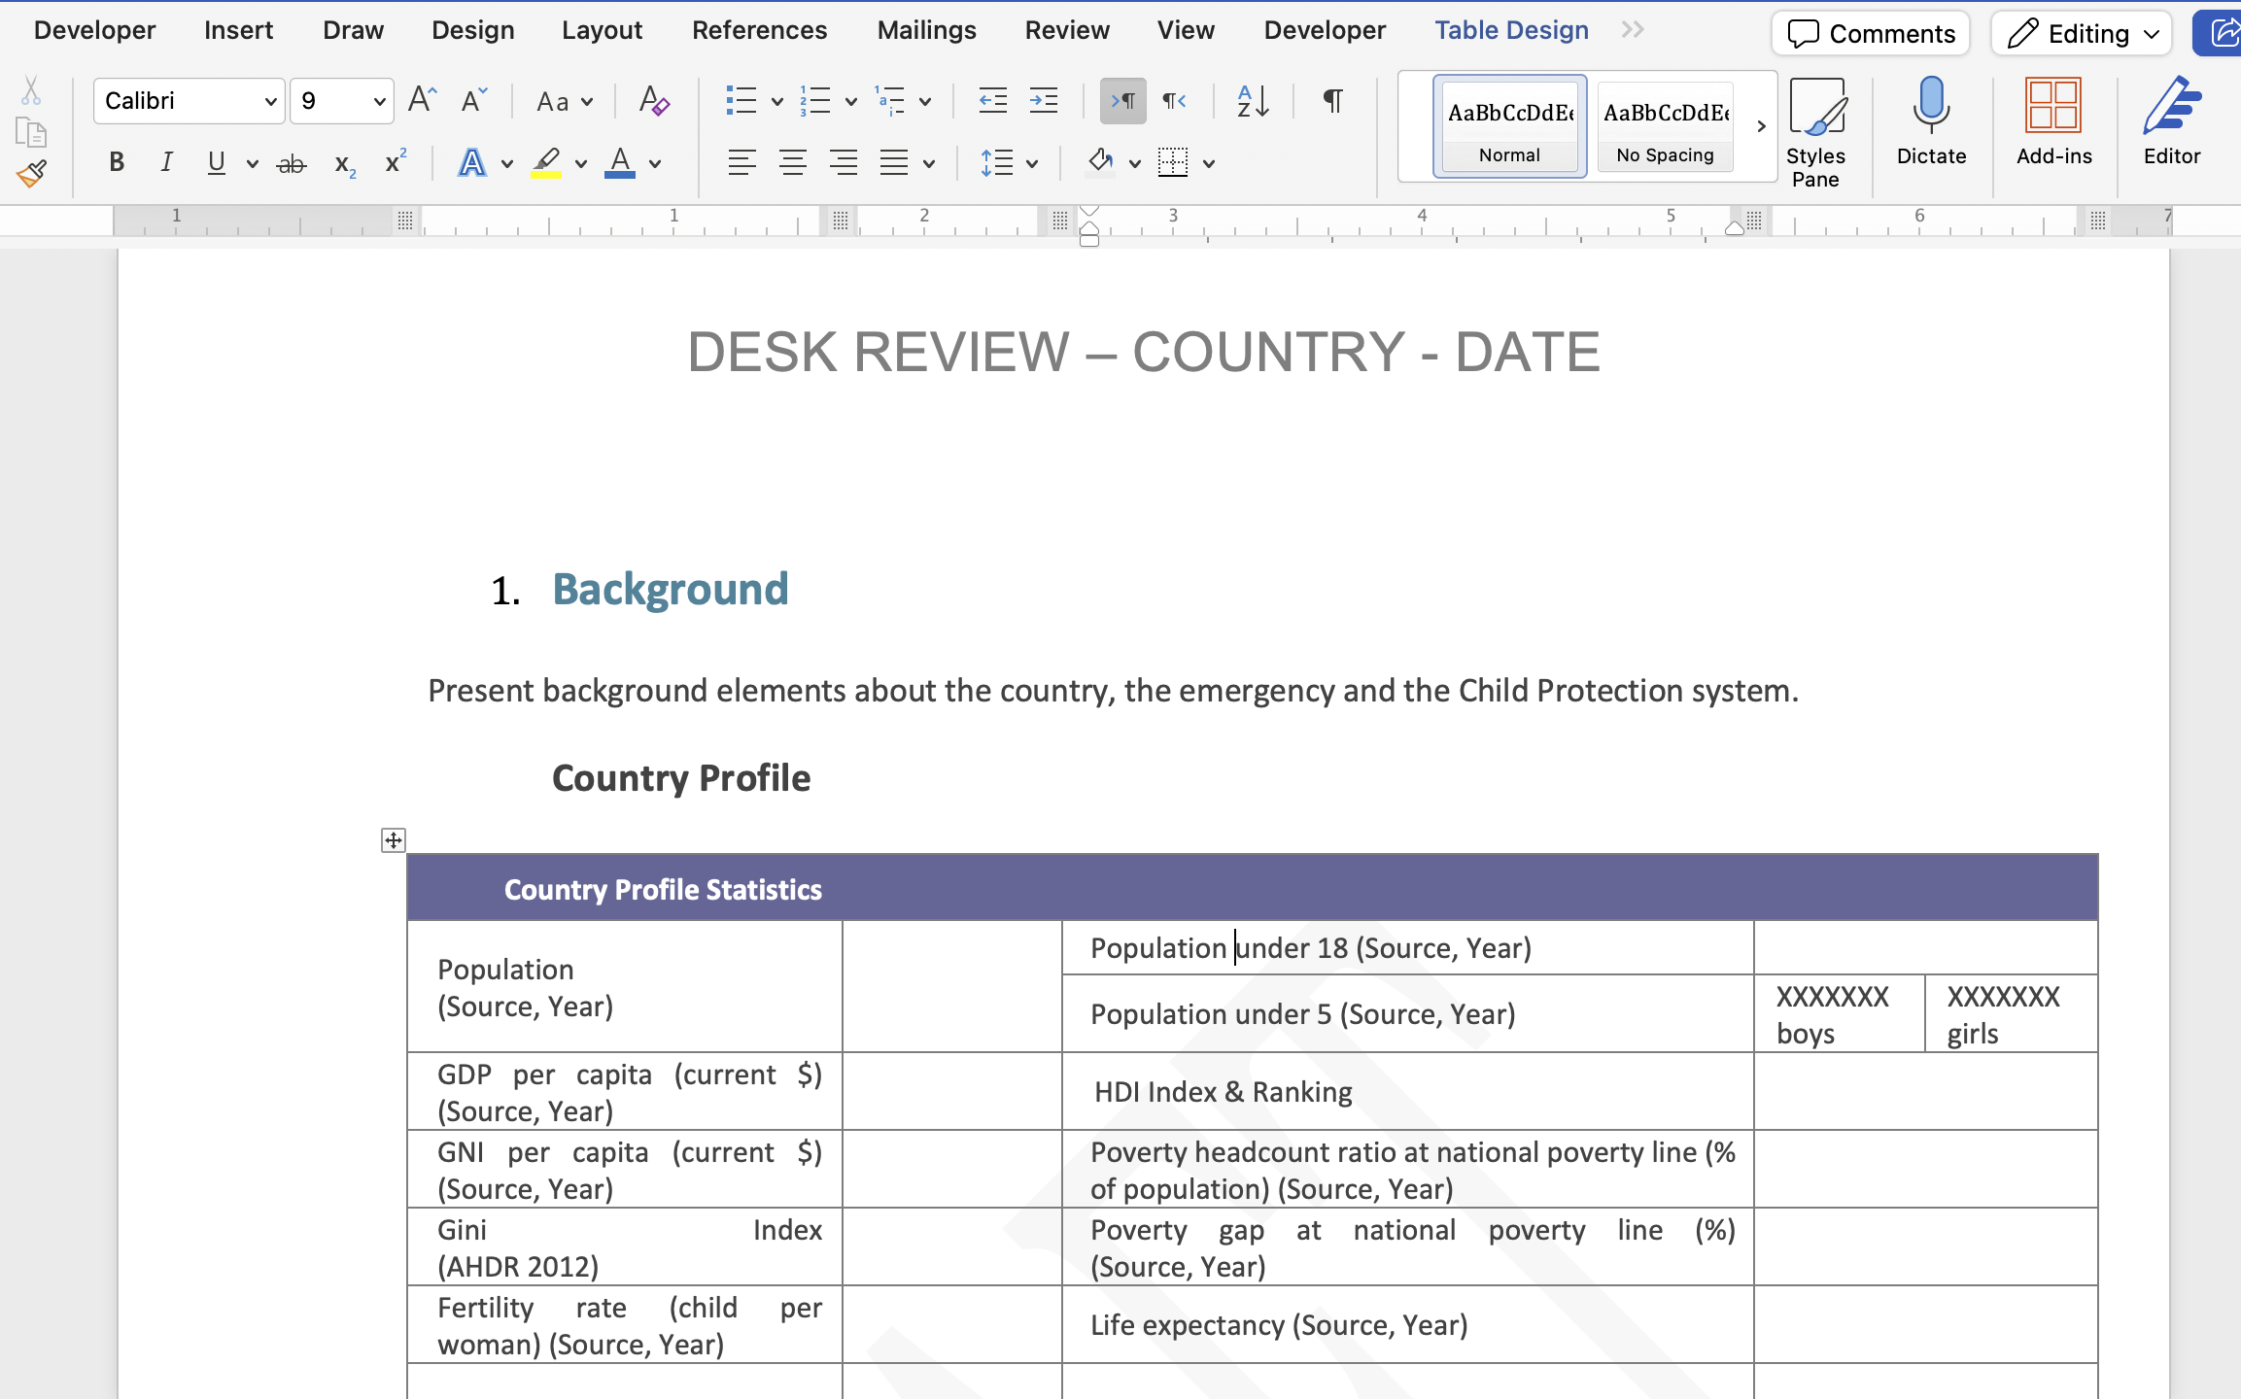The width and height of the screenshot is (2241, 1399).
Task: Switch to the Table Design tab
Action: 1511,30
